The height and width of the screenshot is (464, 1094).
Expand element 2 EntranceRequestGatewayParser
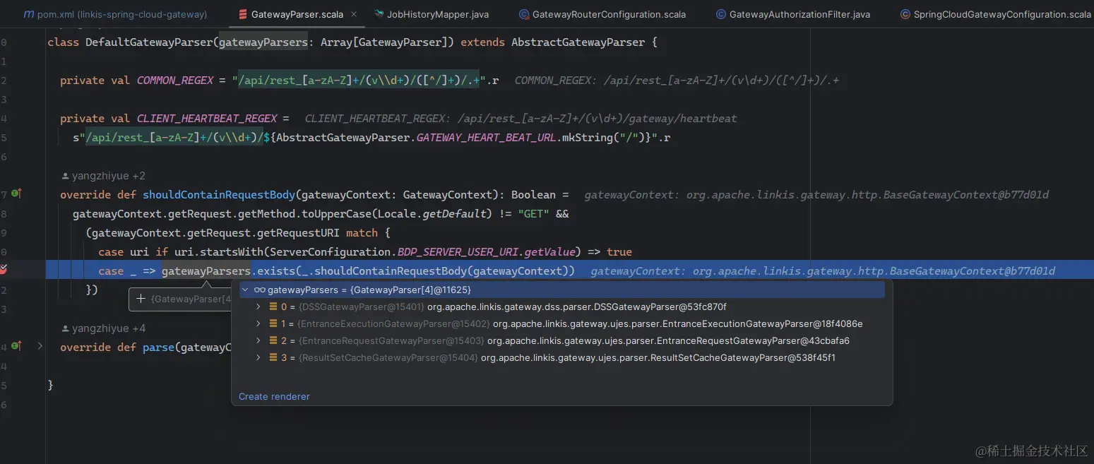pos(258,340)
